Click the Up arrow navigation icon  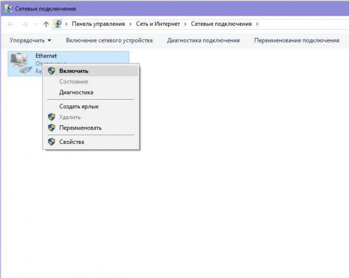pos(46,24)
